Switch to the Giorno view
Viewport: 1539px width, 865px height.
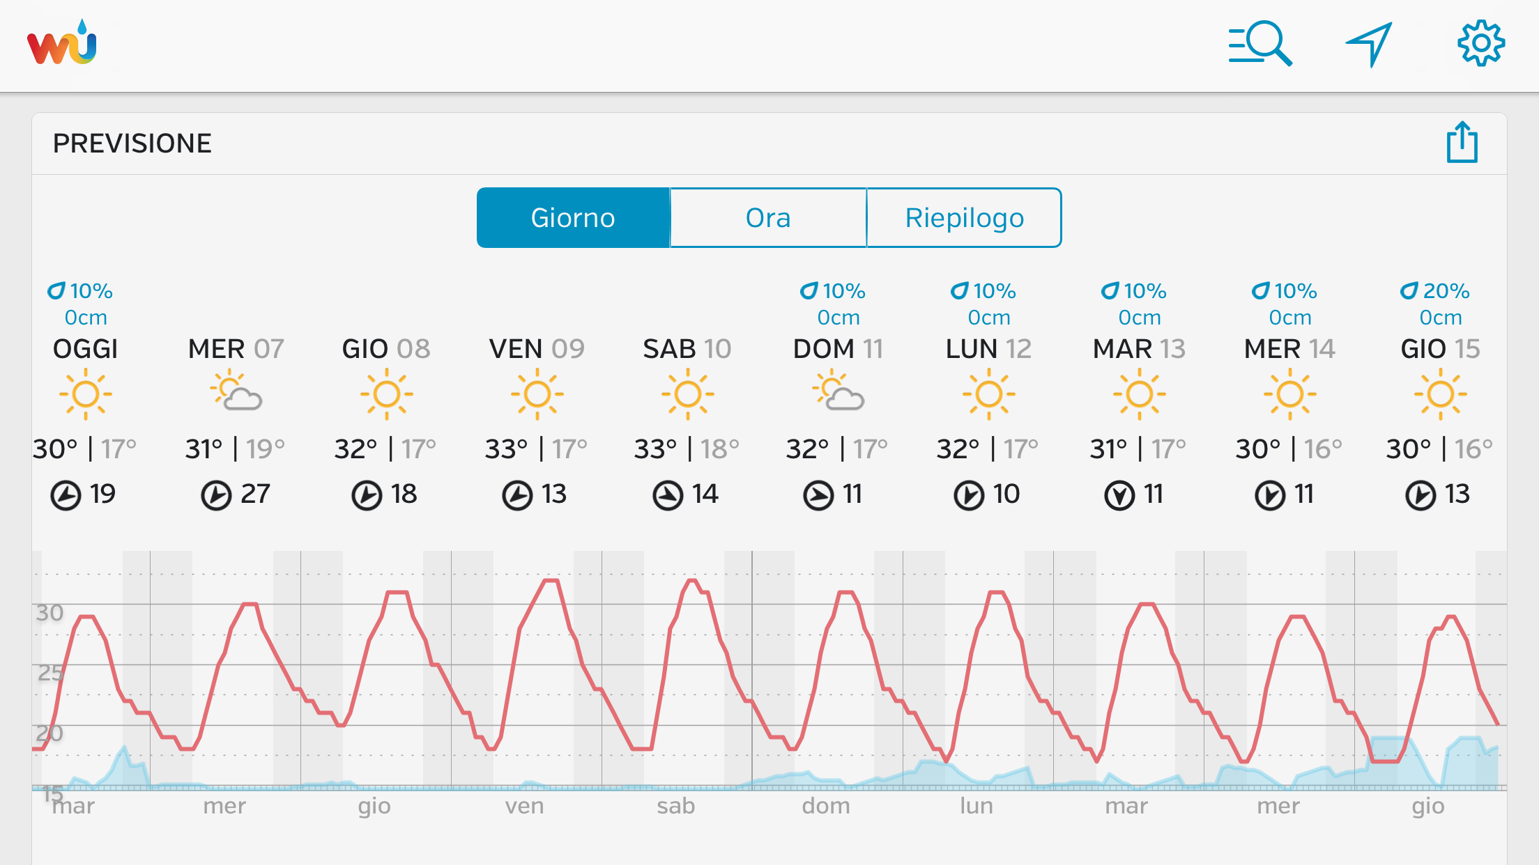pos(573,218)
